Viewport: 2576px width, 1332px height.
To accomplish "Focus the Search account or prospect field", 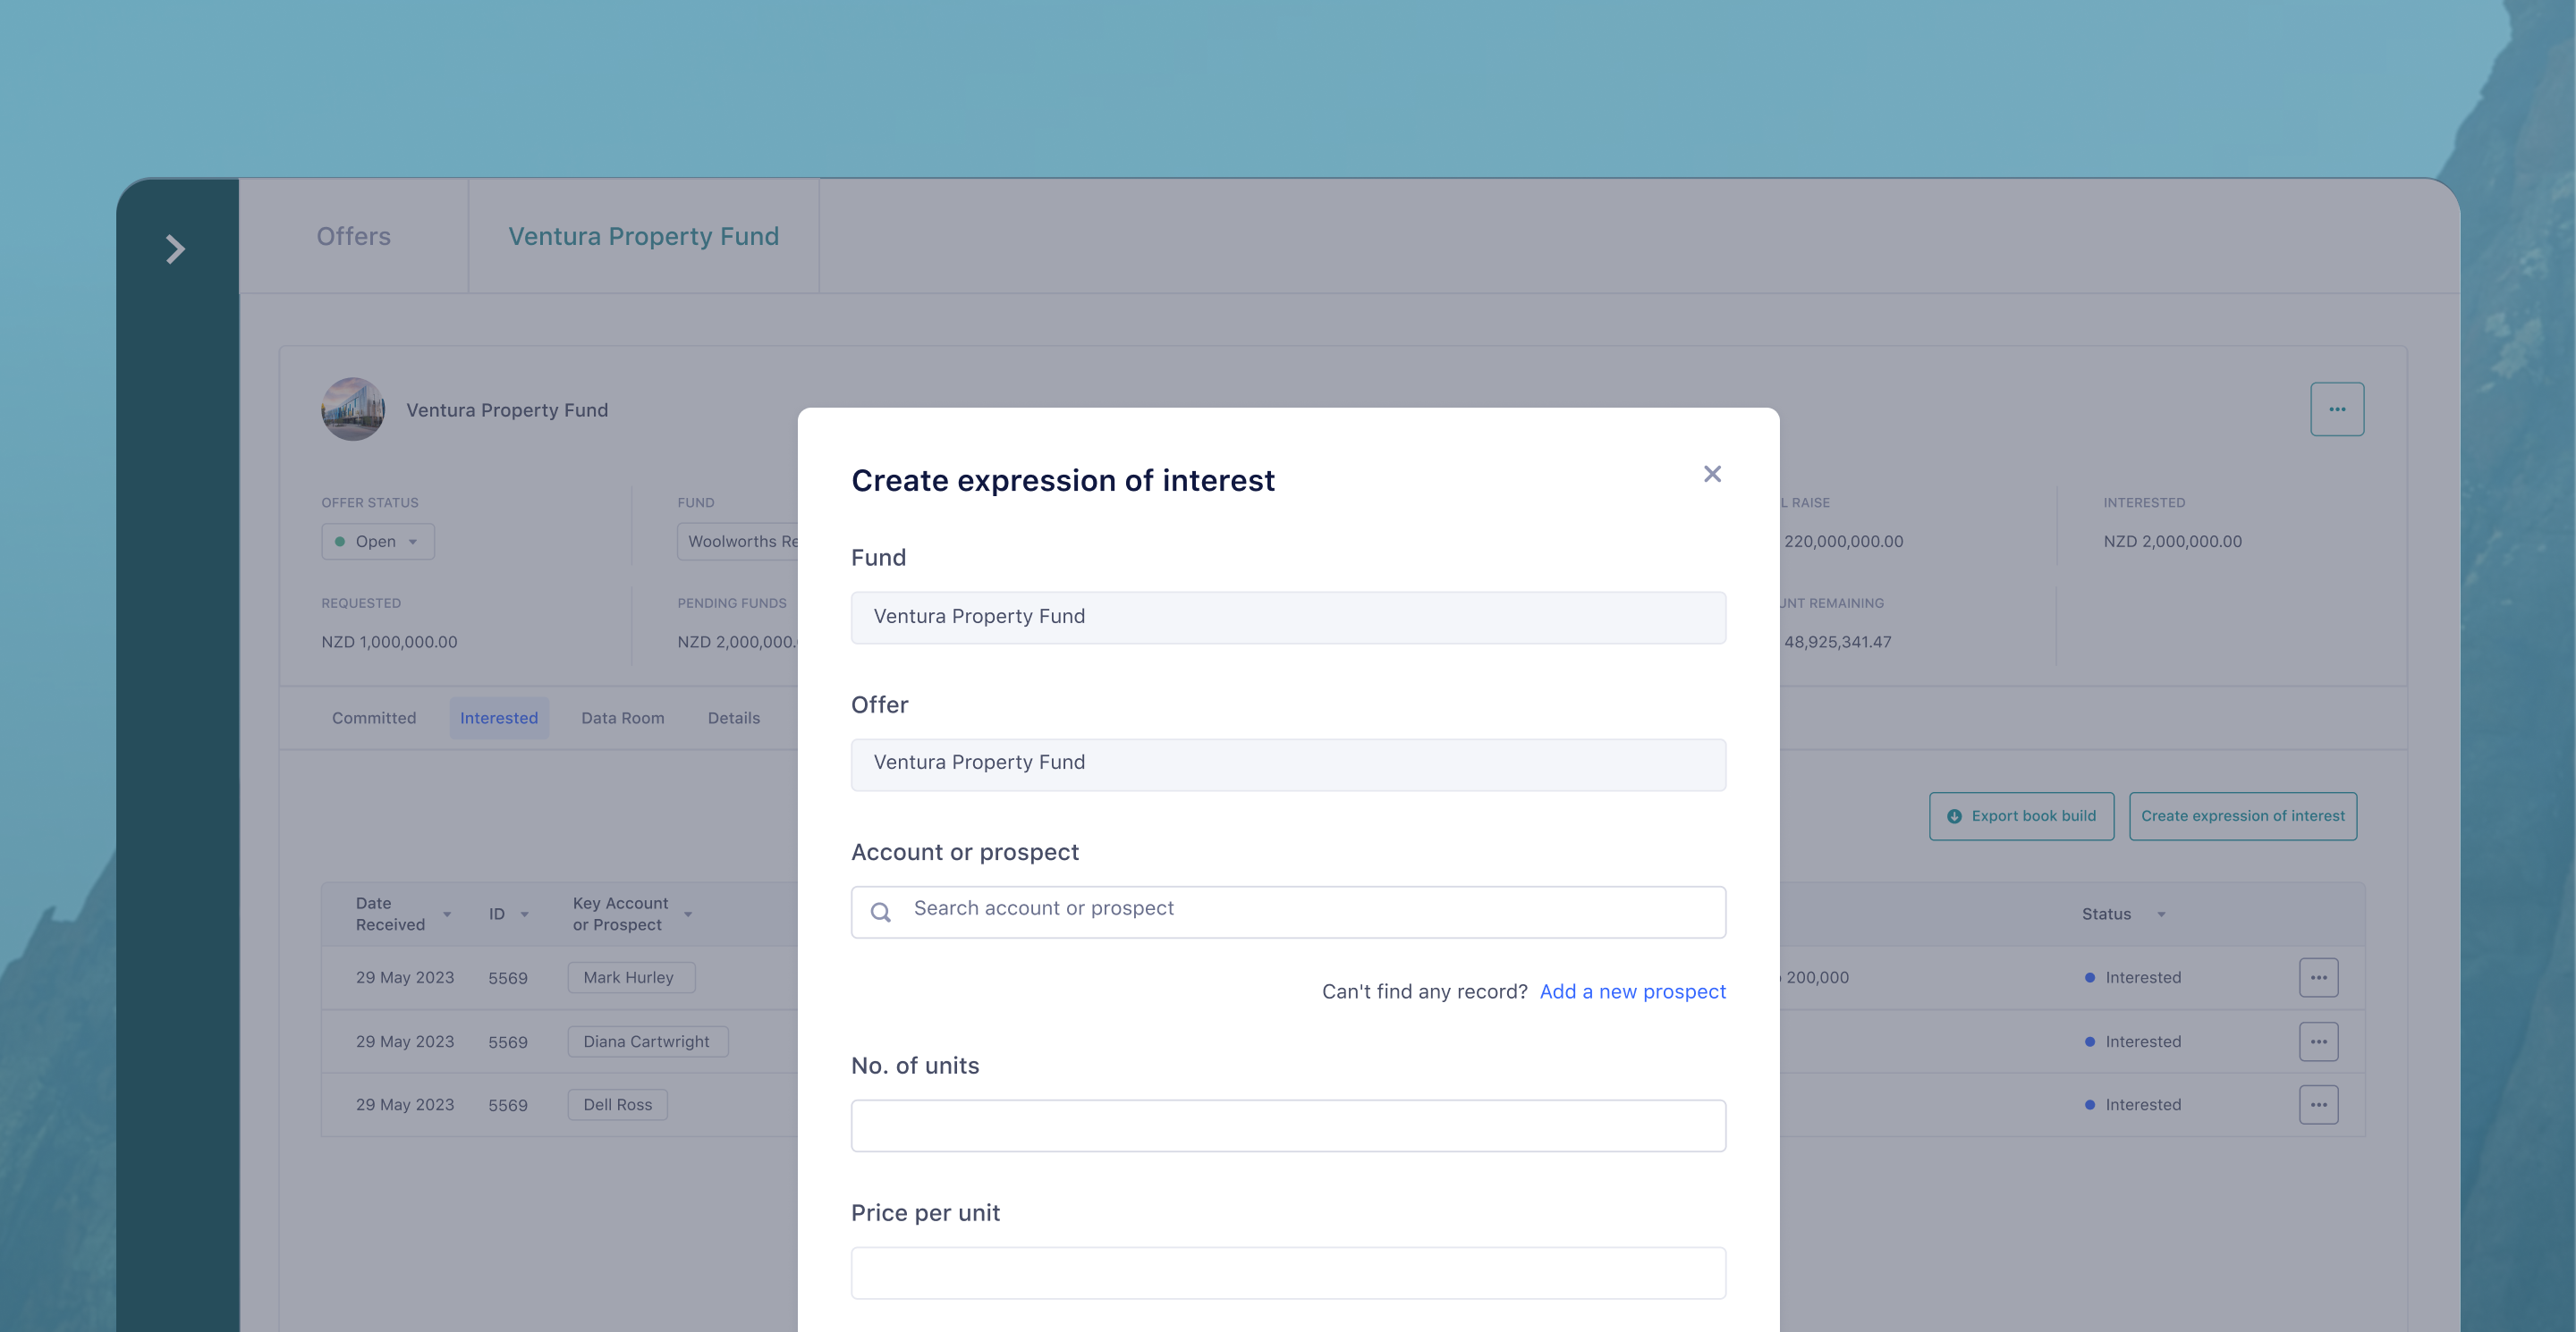I will coord(1288,911).
